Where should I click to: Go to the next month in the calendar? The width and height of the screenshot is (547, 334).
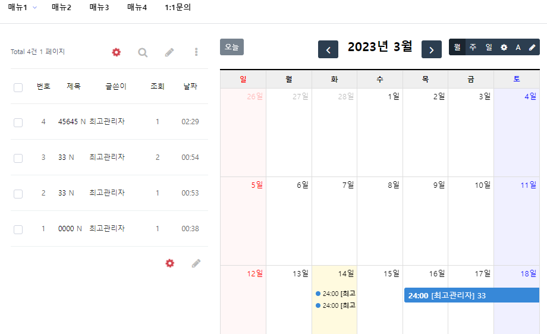(432, 49)
